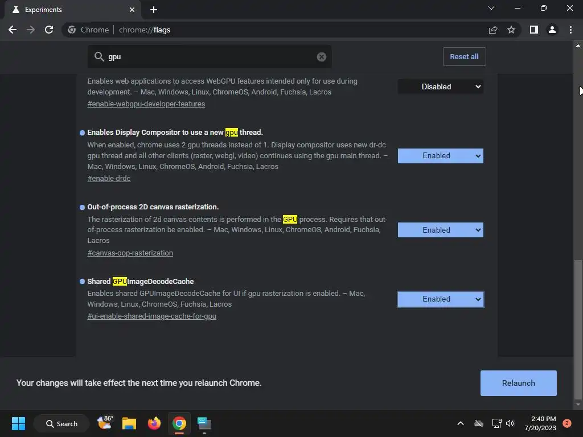Open the #ui-enable-shared-image-cache-for-gpu link
The width and height of the screenshot is (583, 437).
click(151, 316)
